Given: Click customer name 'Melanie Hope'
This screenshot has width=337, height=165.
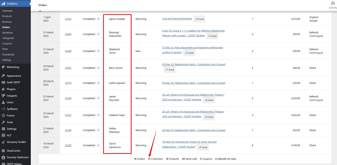Looking at the screenshot, I should (x=117, y=115).
